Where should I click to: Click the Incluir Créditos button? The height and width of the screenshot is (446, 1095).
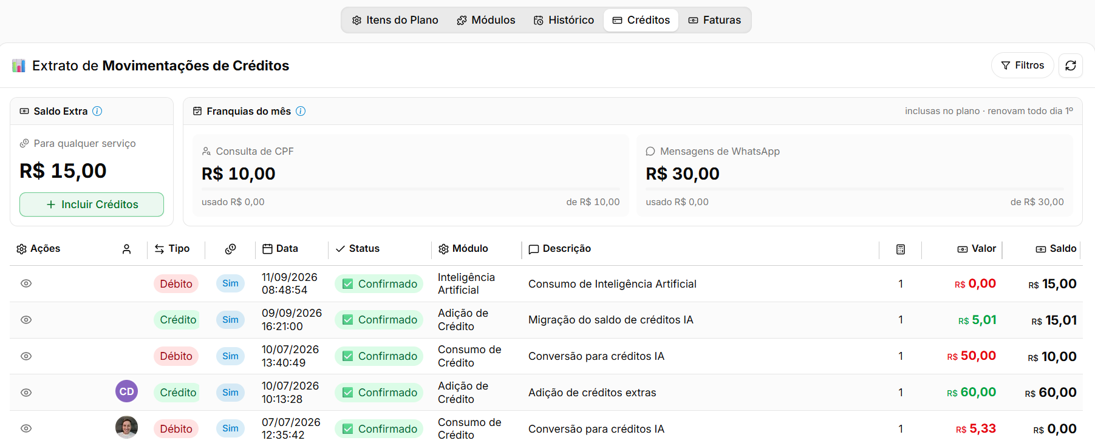[x=92, y=204]
